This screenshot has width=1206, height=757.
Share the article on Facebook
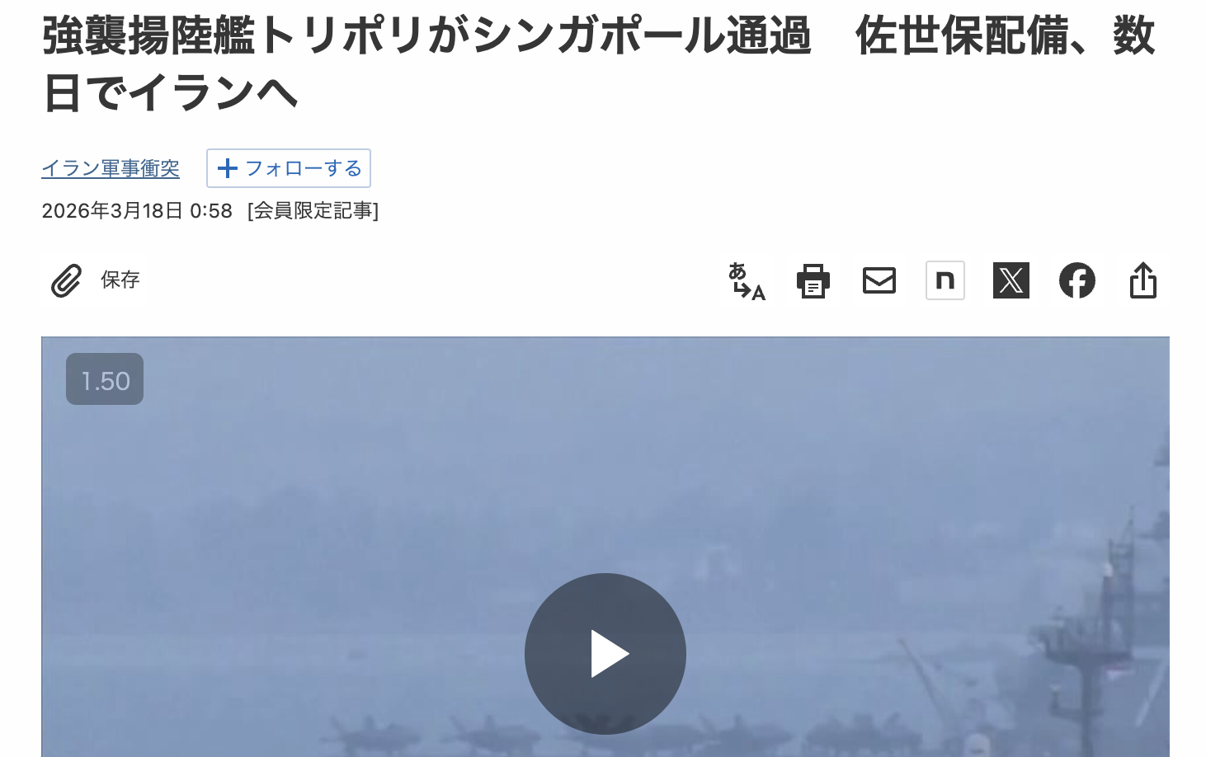pyautogui.click(x=1077, y=280)
